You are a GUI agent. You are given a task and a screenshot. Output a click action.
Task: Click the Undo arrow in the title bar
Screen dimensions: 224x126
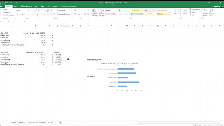6,3
